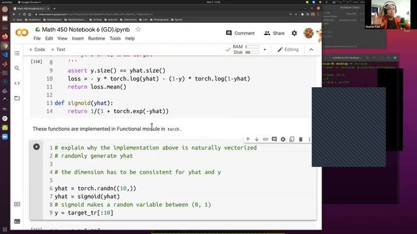The width and height of the screenshot is (417, 234).
Task: Add a new Code cell
Action: 37,49
